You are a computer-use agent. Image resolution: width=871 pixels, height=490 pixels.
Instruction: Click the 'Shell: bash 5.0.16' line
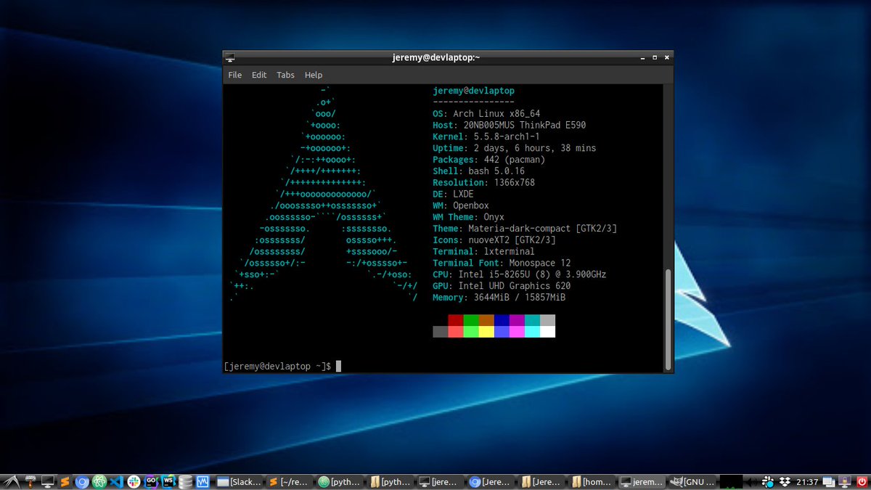[478, 171]
